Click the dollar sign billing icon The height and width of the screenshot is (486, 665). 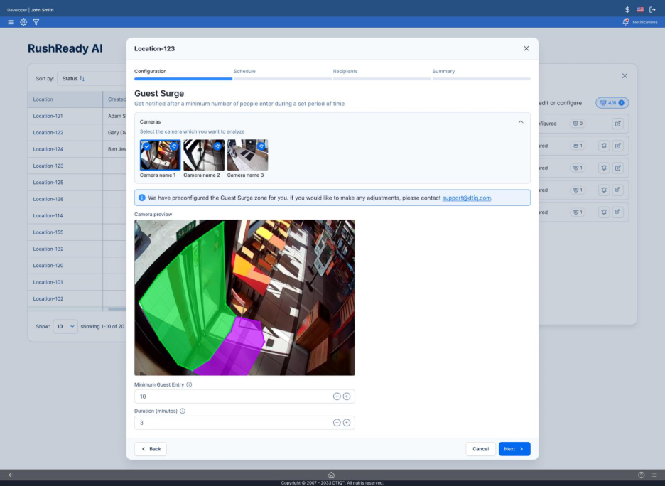coord(627,9)
